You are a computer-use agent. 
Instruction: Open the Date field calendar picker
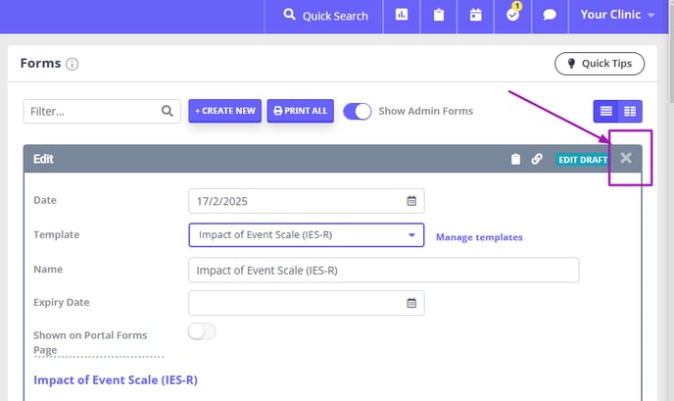[x=411, y=201]
